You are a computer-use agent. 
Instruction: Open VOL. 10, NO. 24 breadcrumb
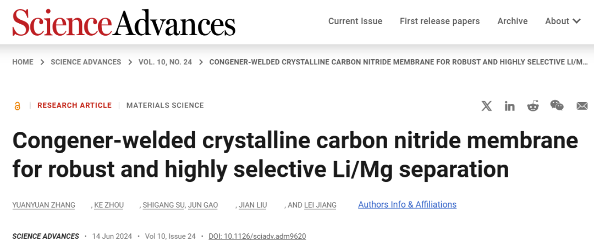tap(165, 62)
